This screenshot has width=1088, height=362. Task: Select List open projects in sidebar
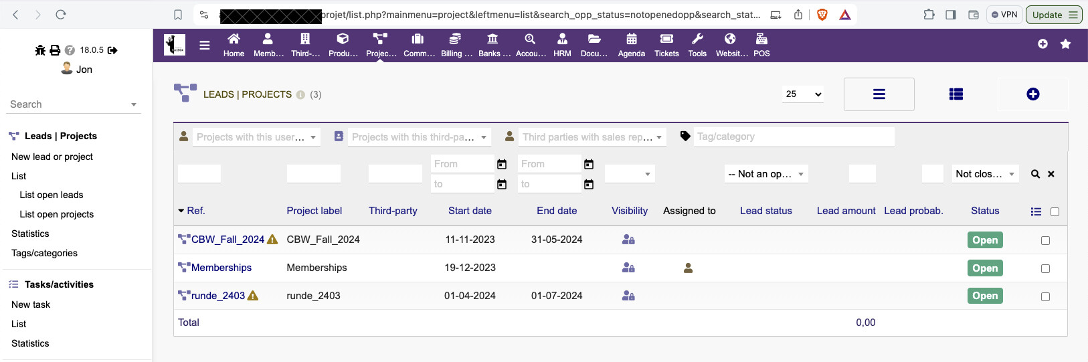(x=57, y=214)
